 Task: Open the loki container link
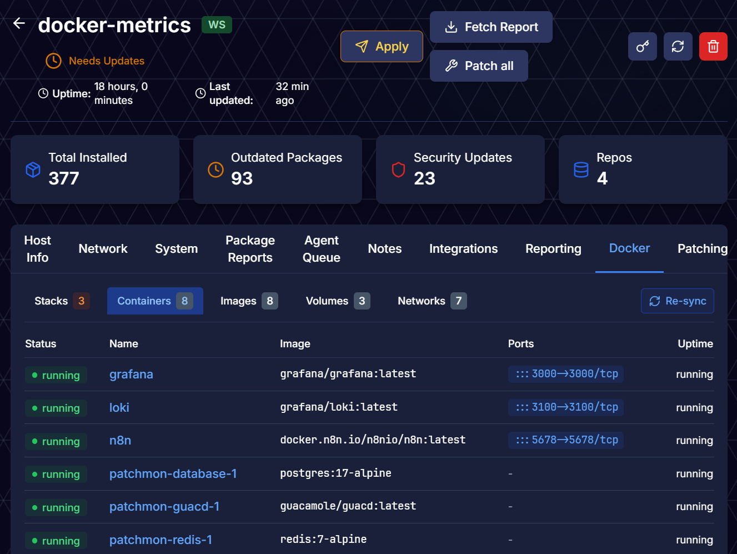119,407
